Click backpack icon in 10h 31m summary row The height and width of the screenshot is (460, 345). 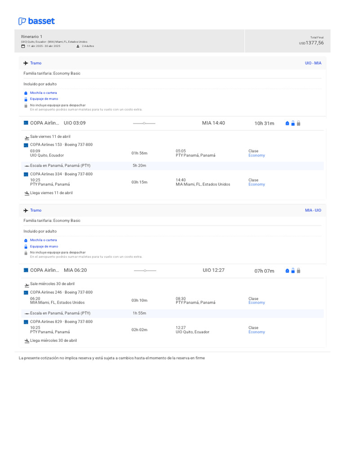tap(287, 123)
